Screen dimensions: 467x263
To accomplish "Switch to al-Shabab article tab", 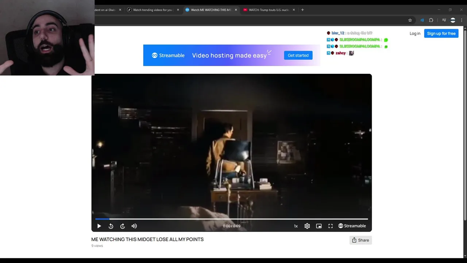I will [x=105, y=10].
